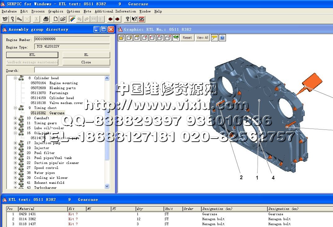Click the SIS toolbar icon
Screen dimensions: 333x227
[x=142, y=19]
